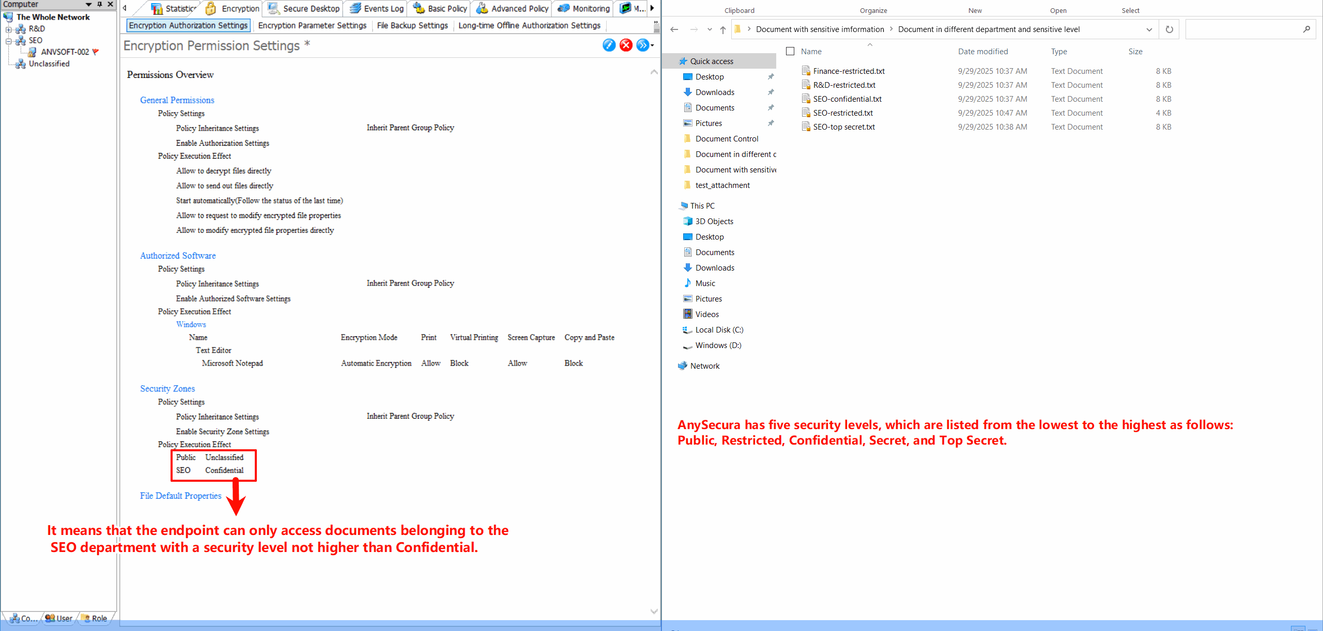Viewport: 1323px width, 631px height.
Task: Click the refresh icon beside address bar
Action: click(x=1169, y=29)
